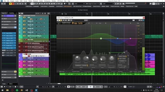Select the Erase tool

click(39, 4)
